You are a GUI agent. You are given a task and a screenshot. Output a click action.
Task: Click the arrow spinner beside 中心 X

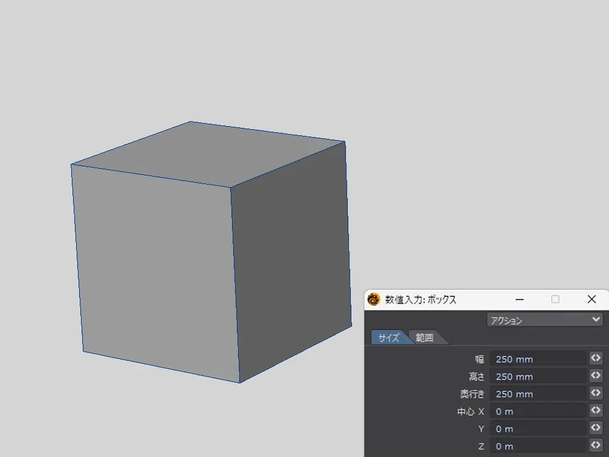click(596, 411)
